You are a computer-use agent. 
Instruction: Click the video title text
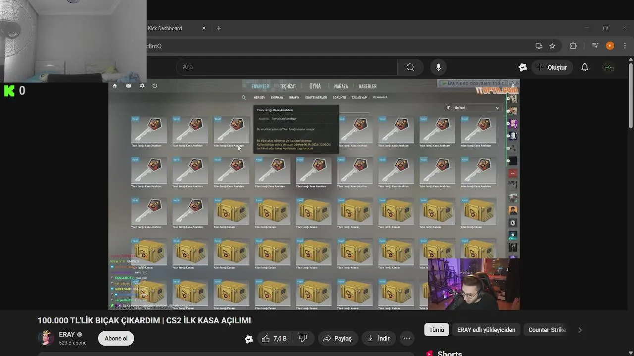[x=144, y=320]
